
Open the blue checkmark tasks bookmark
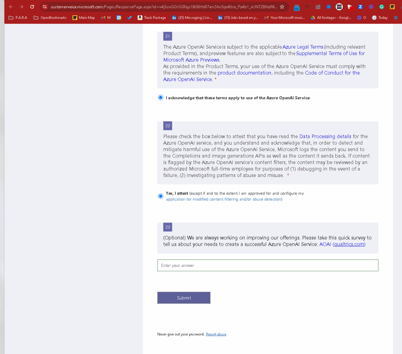click(130, 18)
